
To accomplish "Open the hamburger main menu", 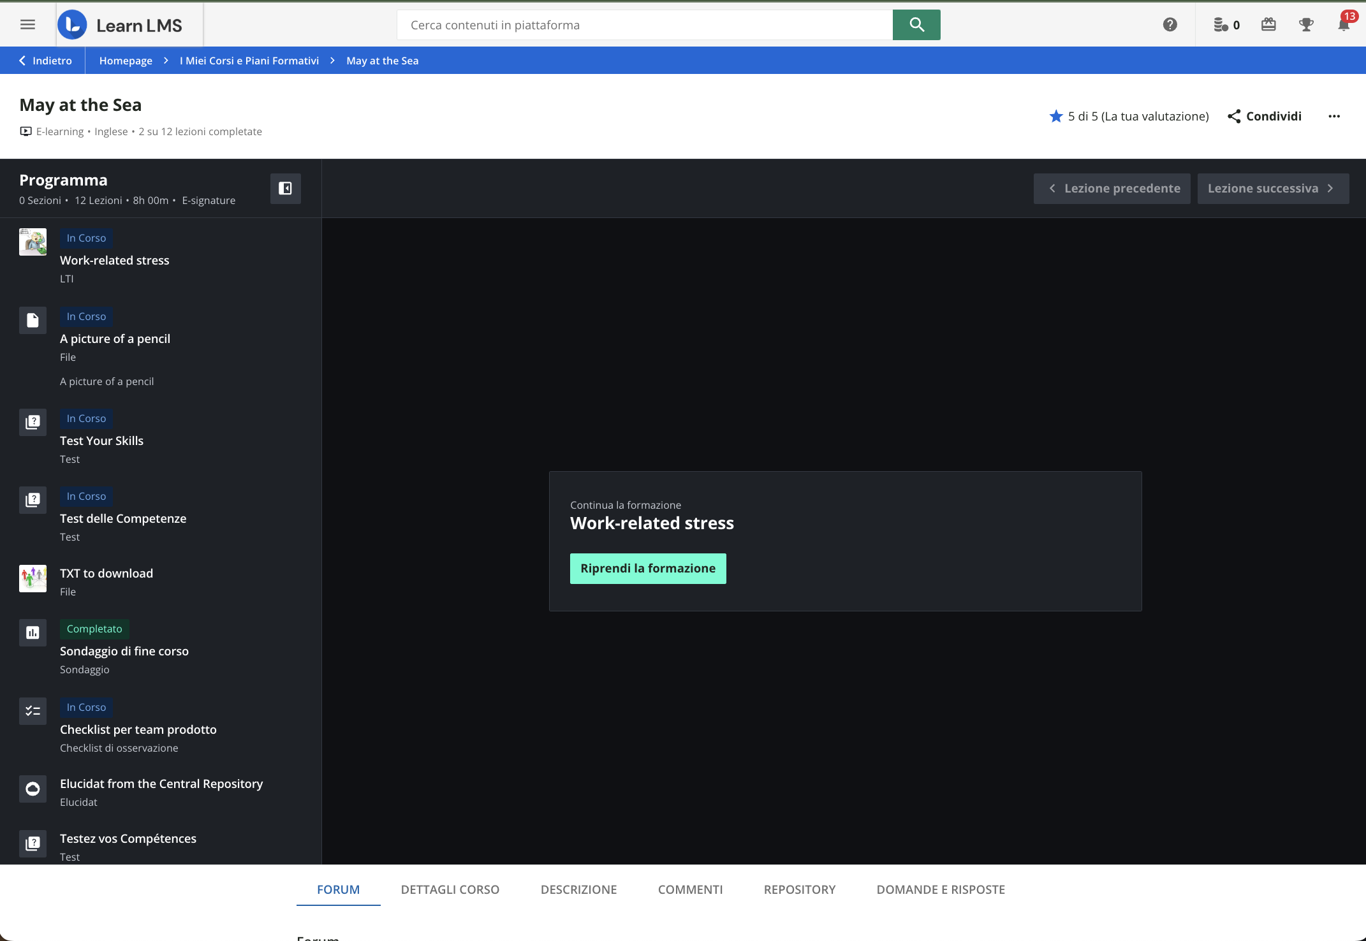I will (27, 25).
